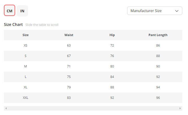Select the L size row label
188x115 pixels.
[x=26, y=77]
